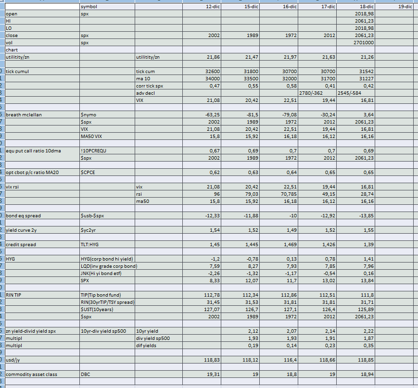Select the '!10PCREQU' symbol cell
The height and width of the screenshot is (388, 418).
(x=107, y=151)
